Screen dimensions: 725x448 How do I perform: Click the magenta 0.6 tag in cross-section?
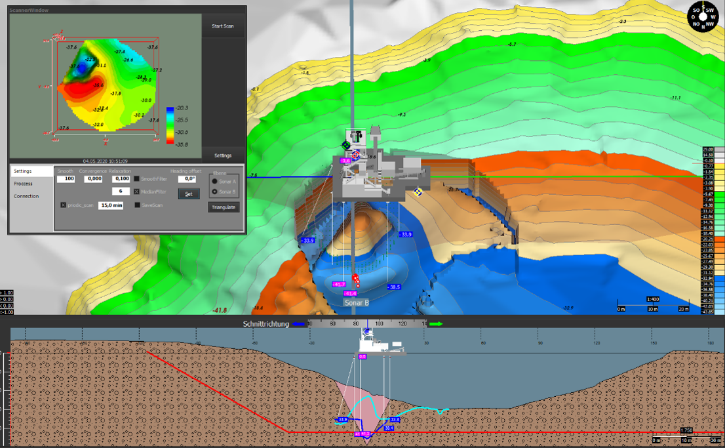(362, 356)
